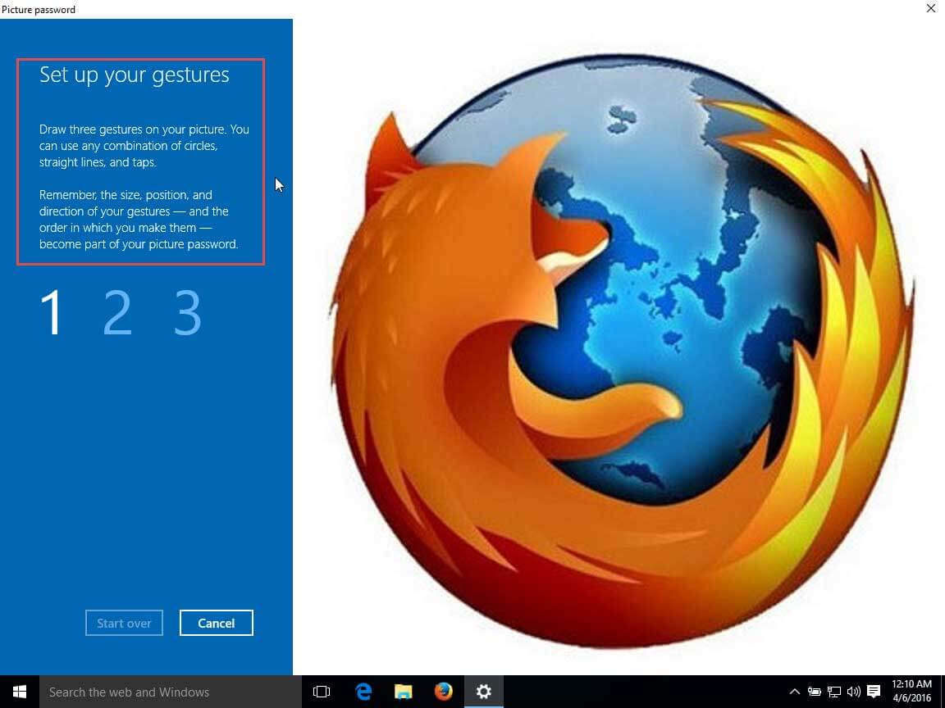This screenshot has height=708, width=945.
Task: Close the Picture password window
Action: click(x=930, y=8)
